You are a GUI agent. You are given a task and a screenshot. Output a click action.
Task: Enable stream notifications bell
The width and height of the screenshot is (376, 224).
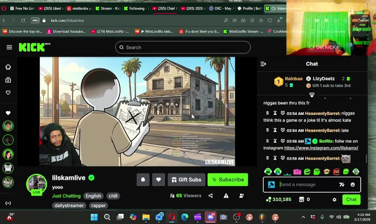click(x=143, y=180)
